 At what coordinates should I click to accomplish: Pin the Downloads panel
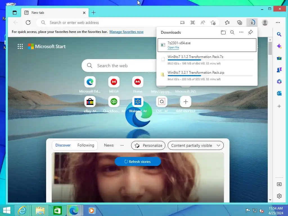coord(250,32)
